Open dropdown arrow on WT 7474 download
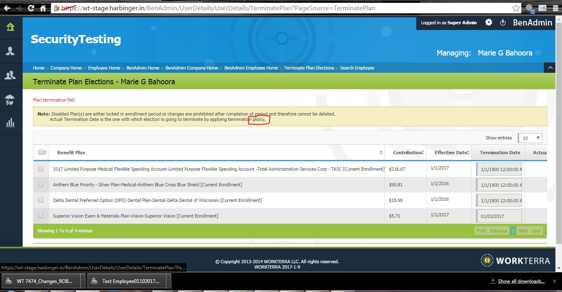The width and height of the screenshot is (562, 292). 83,281
